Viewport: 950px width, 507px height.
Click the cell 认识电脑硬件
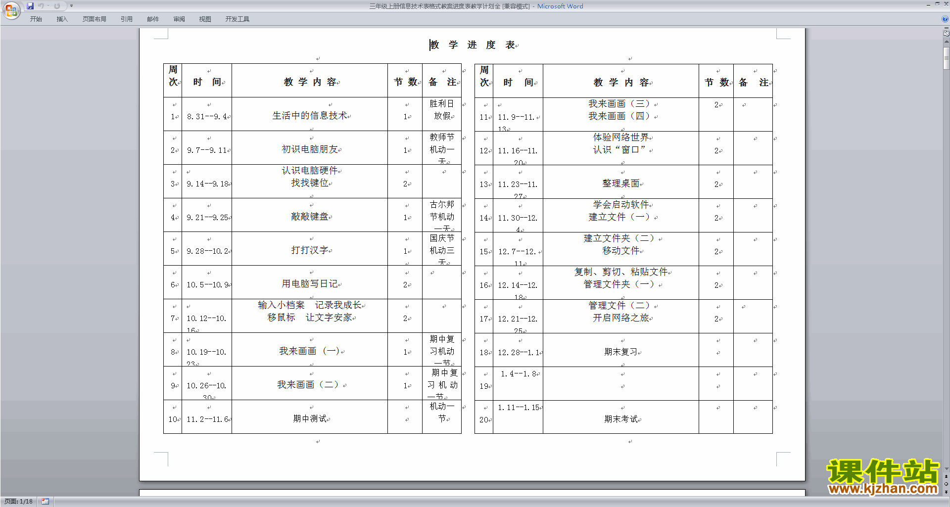tap(310, 171)
